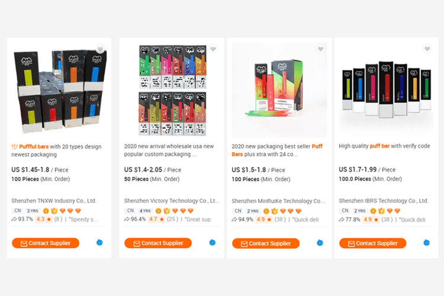Viewport: 444px width, 296px height.
Task: Click the 4.7 star rating badge
Action: [x=157, y=219]
